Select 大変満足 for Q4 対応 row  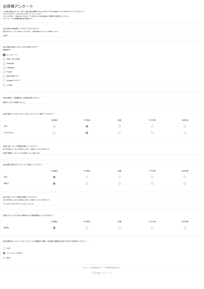54,126
